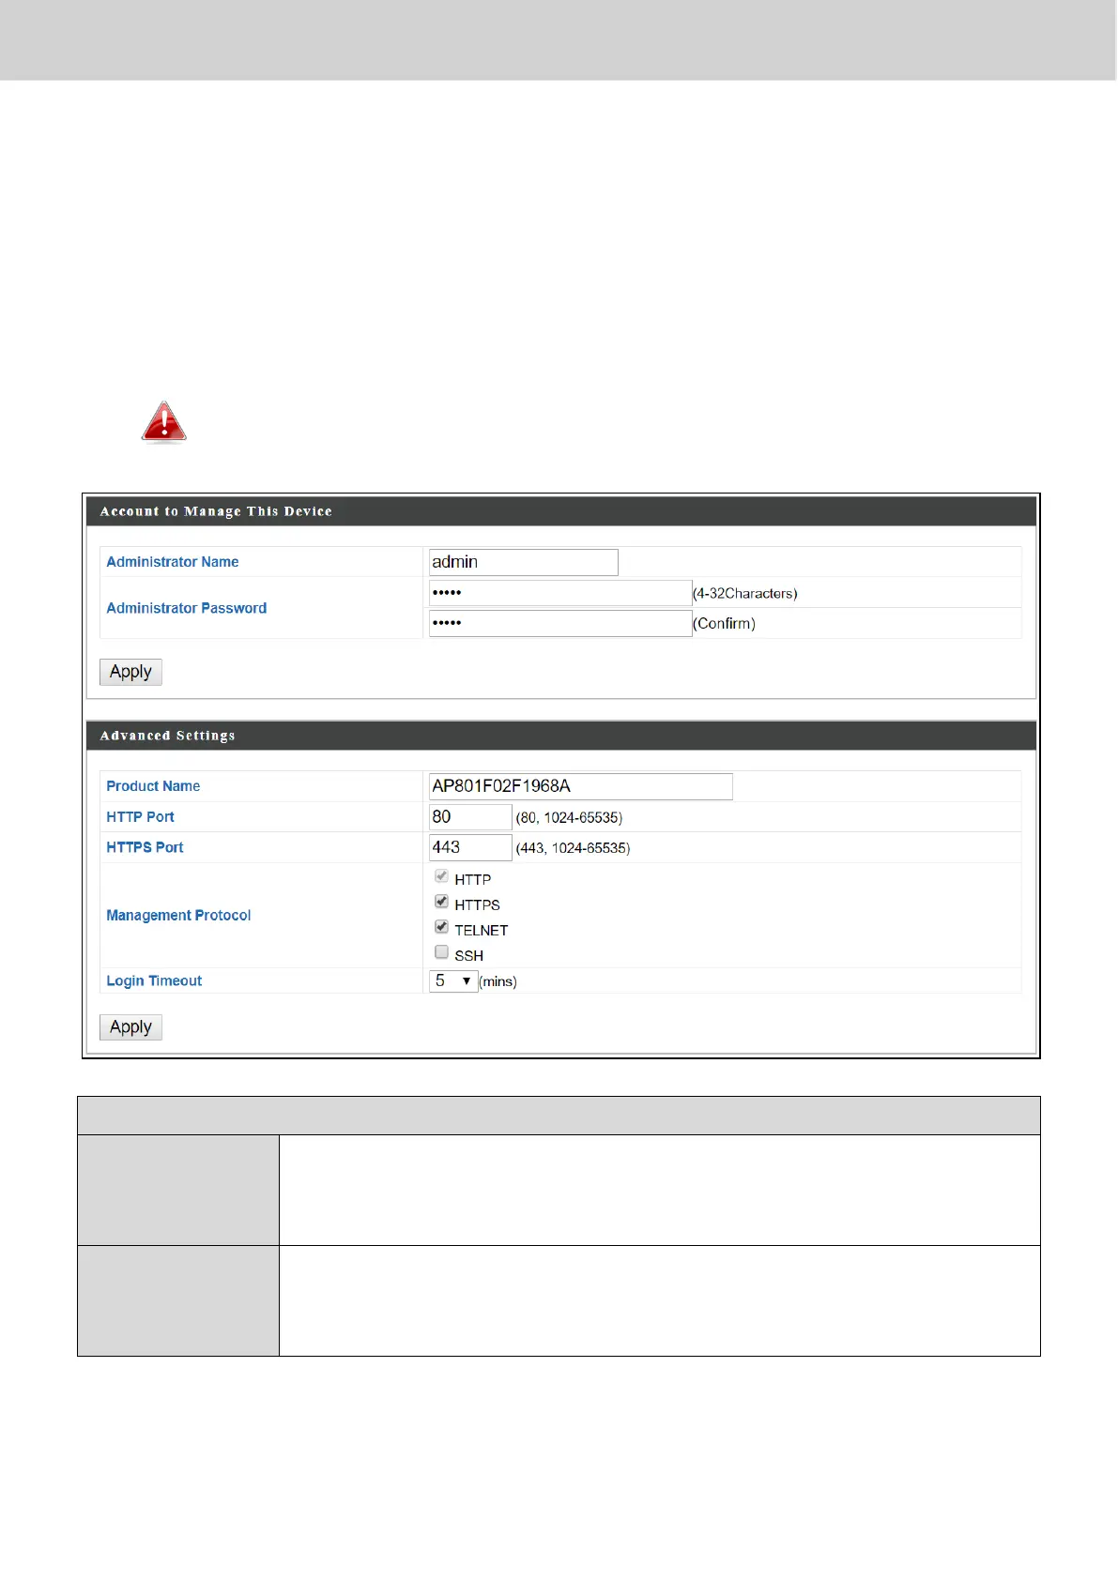Click the "Management Protocol" label
The image size is (1118, 1580).
[x=178, y=915]
